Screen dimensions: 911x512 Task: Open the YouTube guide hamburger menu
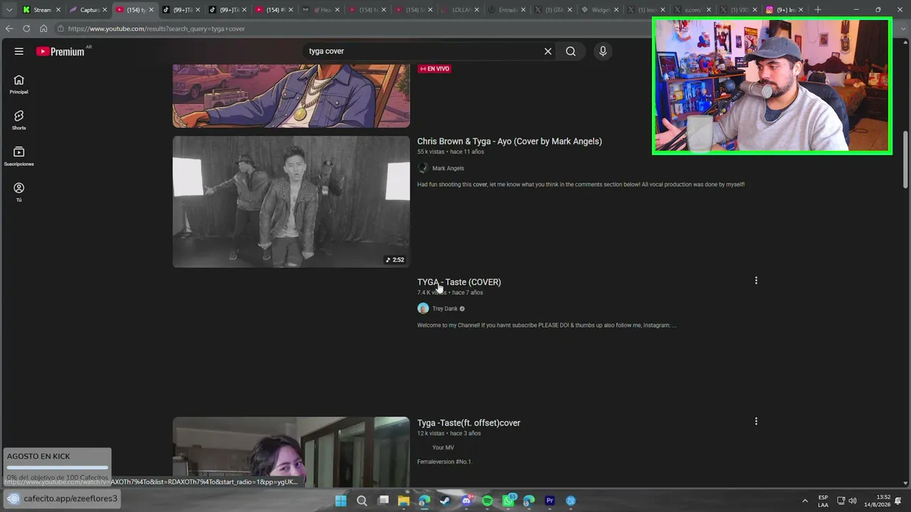pyautogui.click(x=19, y=51)
